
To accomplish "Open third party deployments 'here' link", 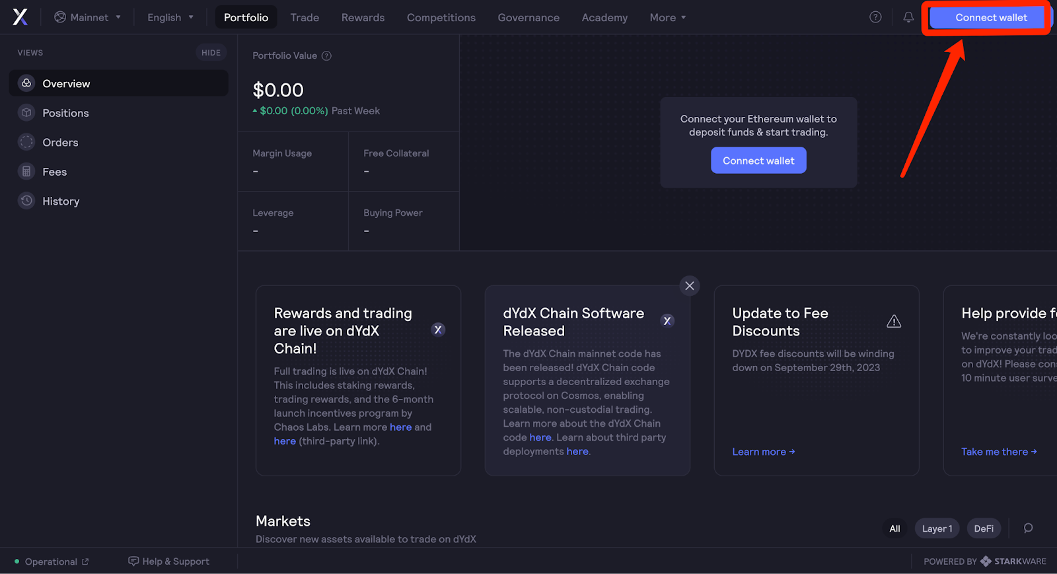I will tap(577, 451).
